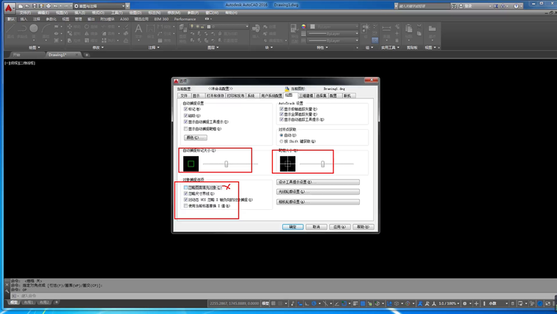The image size is (557, 314).
Task: Click the AutoCAD application logo button
Action: coord(8,8)
